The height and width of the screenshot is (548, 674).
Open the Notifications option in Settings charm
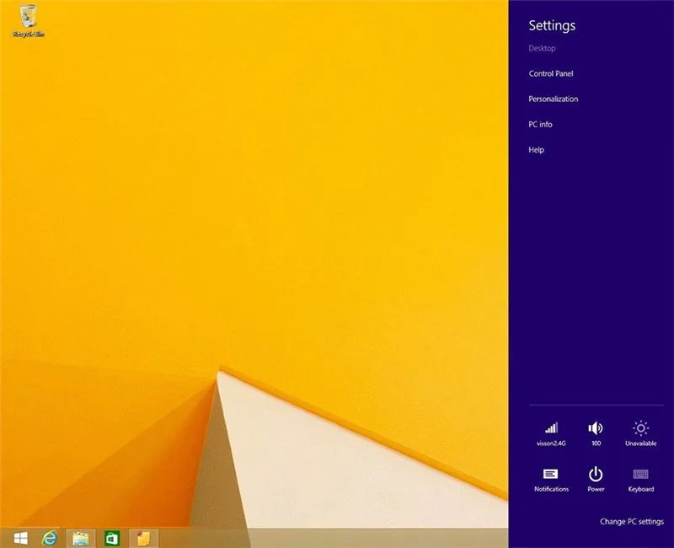(x=551, y=480)
